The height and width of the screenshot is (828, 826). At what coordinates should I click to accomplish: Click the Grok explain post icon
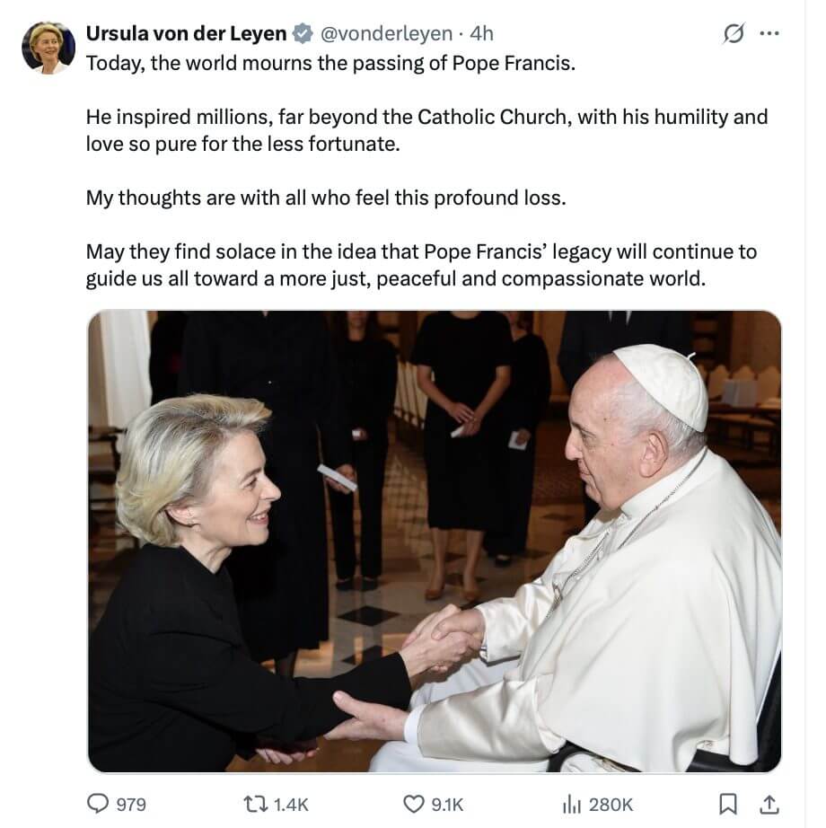click(x=733, y=35)
